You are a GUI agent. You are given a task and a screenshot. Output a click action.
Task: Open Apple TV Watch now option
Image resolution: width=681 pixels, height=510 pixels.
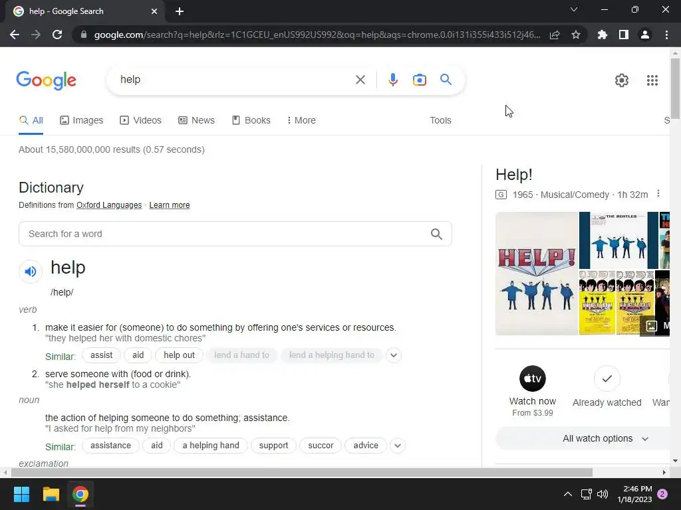533,391
